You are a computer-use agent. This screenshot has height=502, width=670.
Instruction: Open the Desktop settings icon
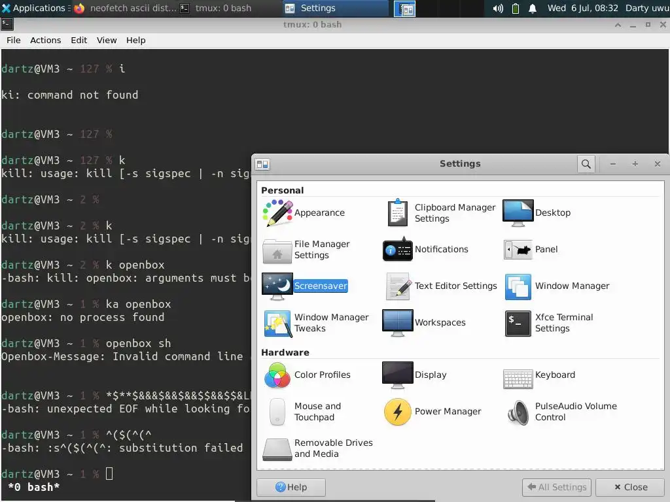[x=518, y=212]
